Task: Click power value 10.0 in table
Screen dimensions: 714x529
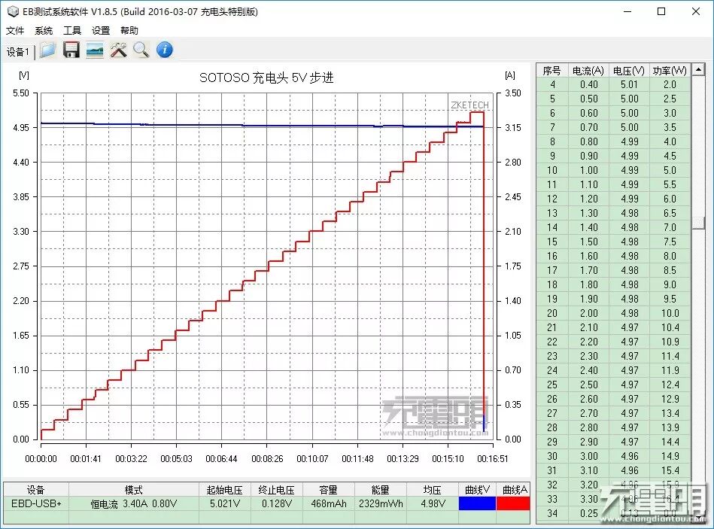Action: (x=670, y=313)
